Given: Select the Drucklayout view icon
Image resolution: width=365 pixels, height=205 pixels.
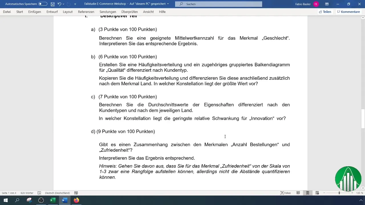Looking at the screenshot, I should pos(308,193).
